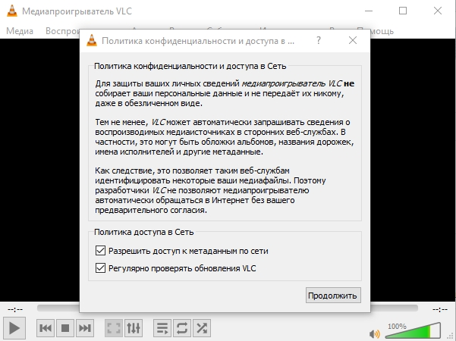Open the Воспроизведение menu
This screenshot has height=341, width=456.
(x=62, y=31)
